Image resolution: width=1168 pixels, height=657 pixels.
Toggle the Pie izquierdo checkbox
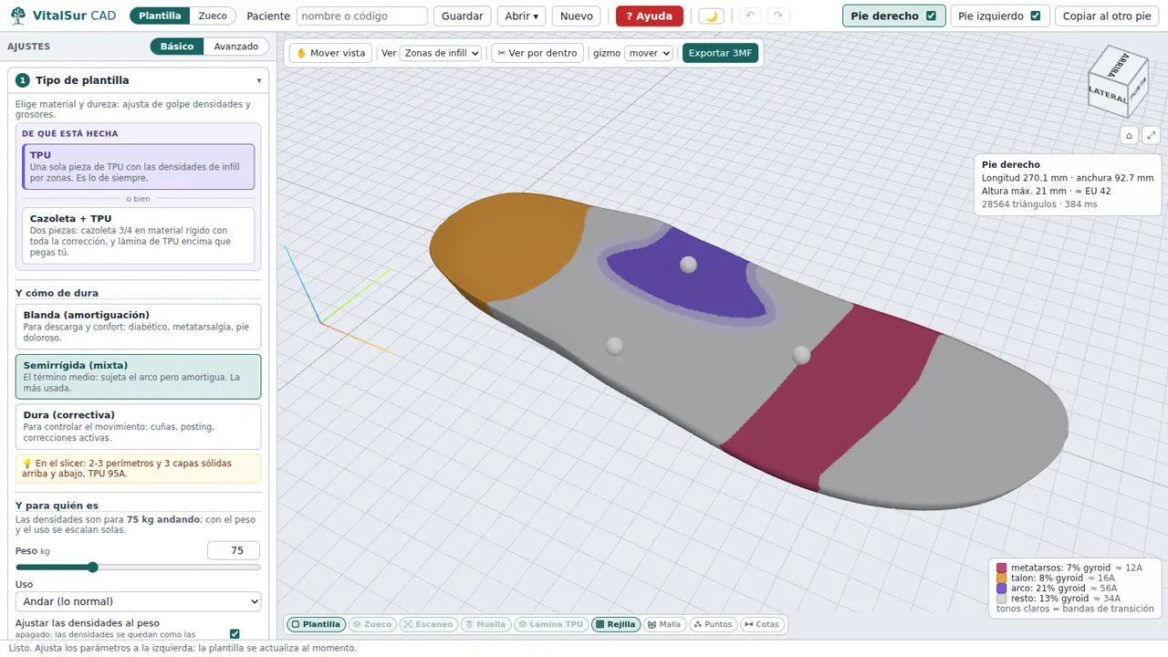[1035, 16]
